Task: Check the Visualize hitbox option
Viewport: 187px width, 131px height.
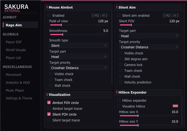Action: [119, 106]
